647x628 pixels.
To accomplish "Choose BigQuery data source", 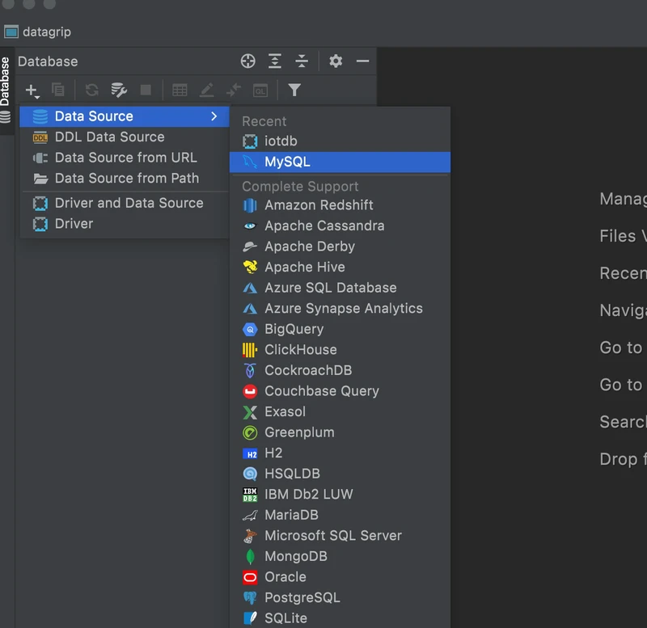I will tap(340, 329).
